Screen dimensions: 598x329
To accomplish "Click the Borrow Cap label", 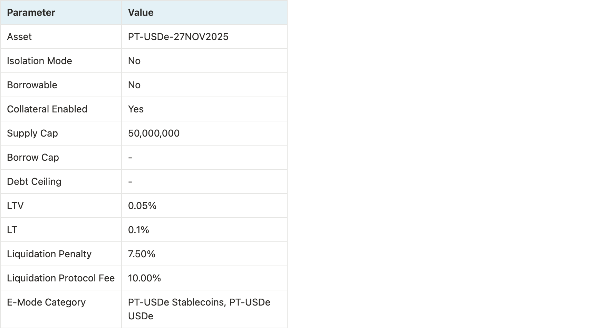I will [33, 158].
